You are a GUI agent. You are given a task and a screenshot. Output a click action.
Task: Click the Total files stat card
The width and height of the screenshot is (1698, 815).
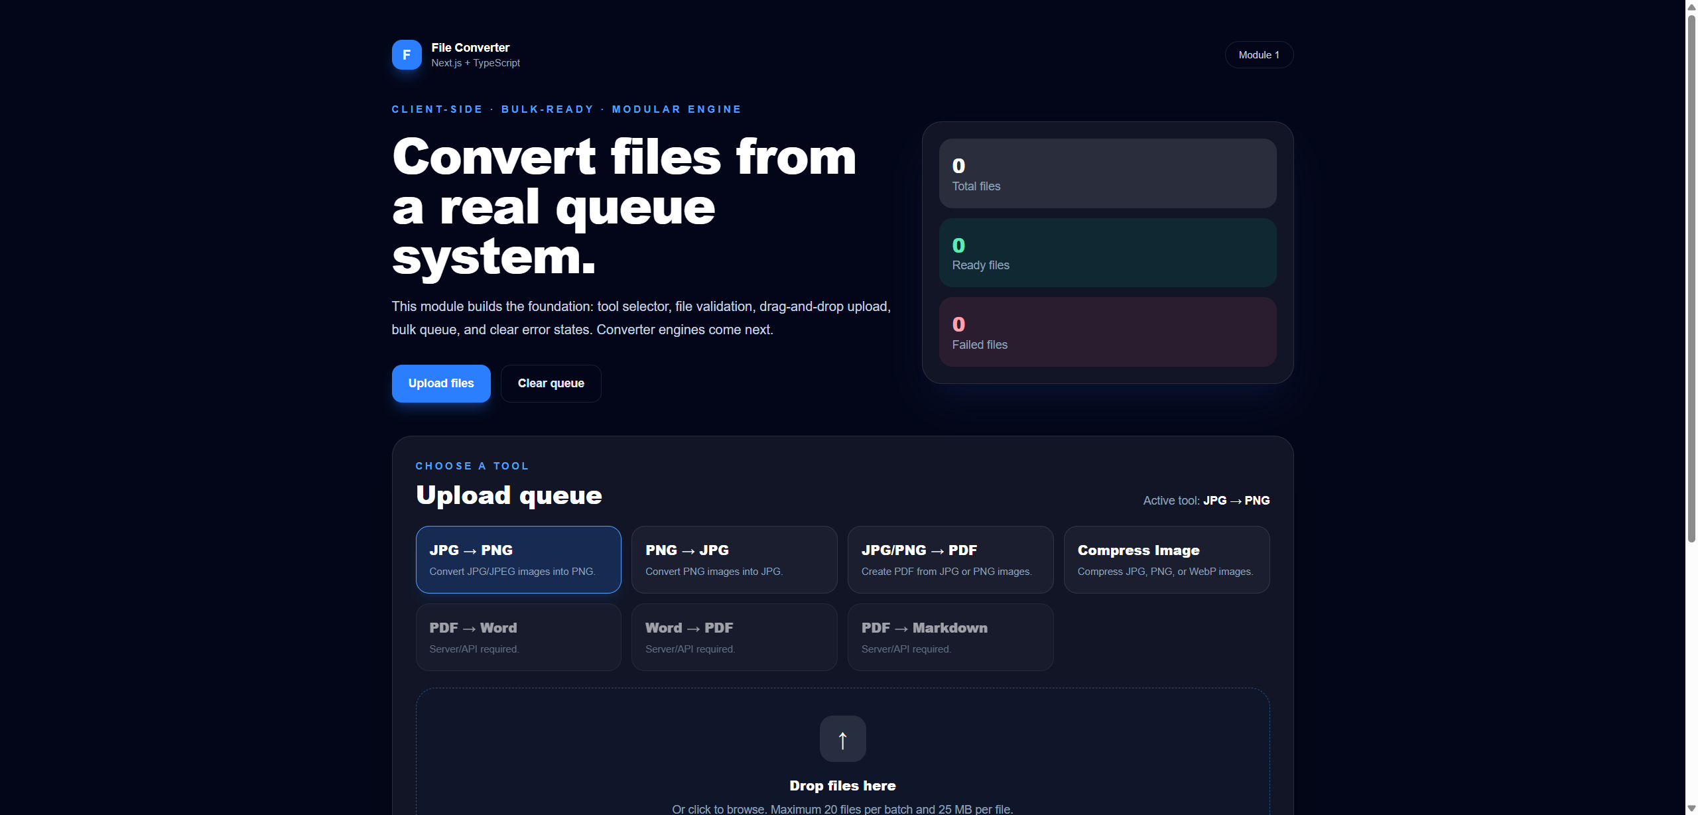1108,173
